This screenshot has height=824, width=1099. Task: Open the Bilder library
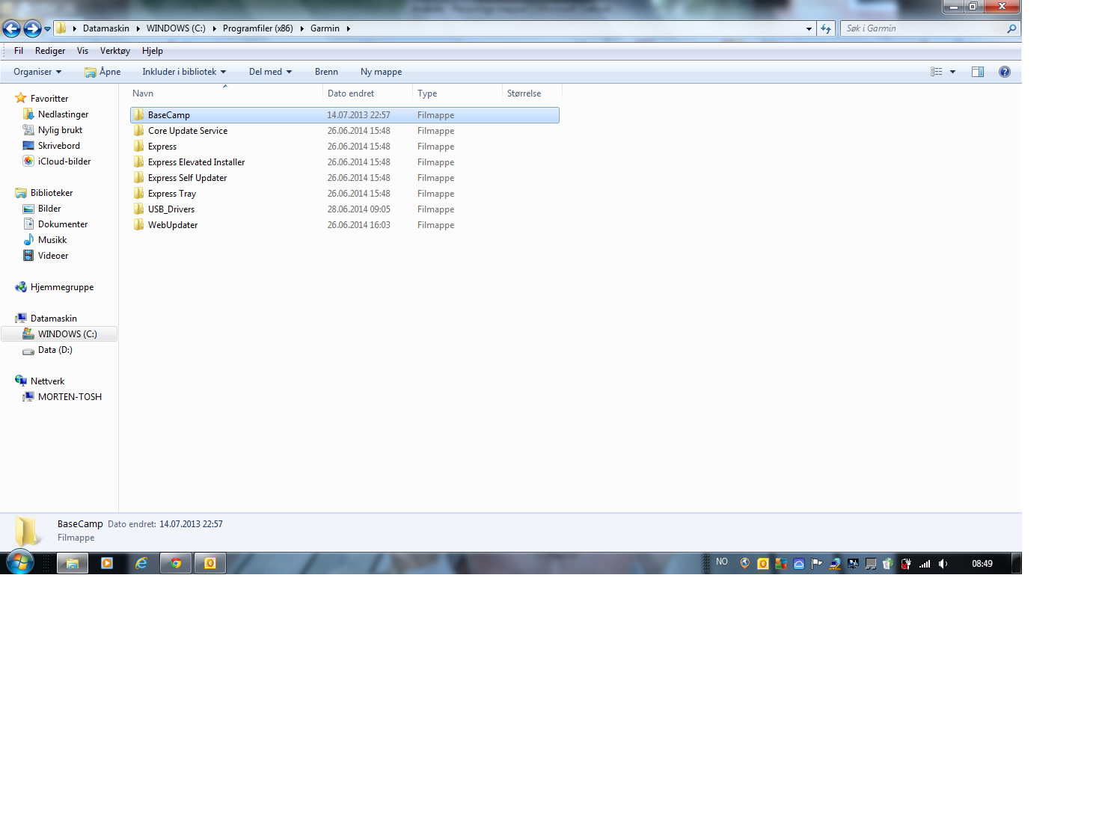click(x=49, y=209)
